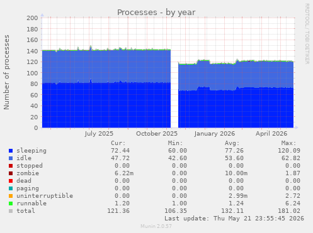Click sleeping minimum value 60.00

pyautogui.click(x=178, y=151)
